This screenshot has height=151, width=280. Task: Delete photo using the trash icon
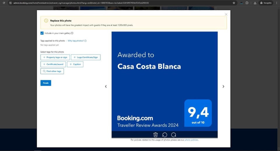155,135
